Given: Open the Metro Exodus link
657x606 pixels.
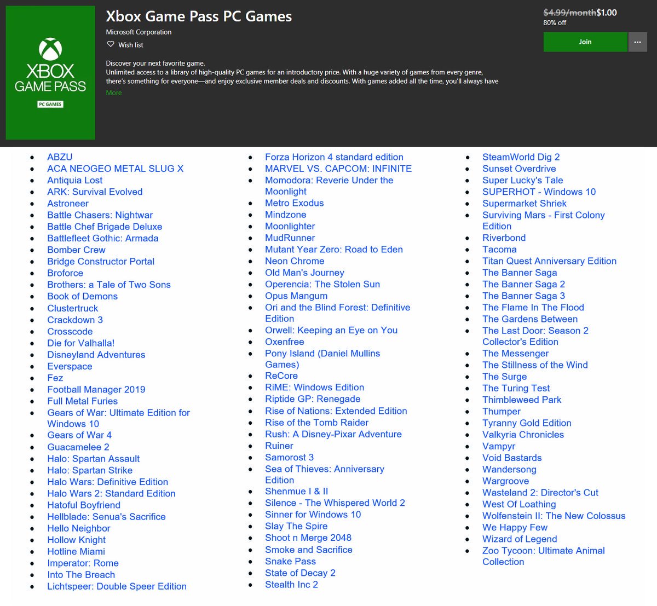Looking at the screenshot, I should click(x=295, y=203).
